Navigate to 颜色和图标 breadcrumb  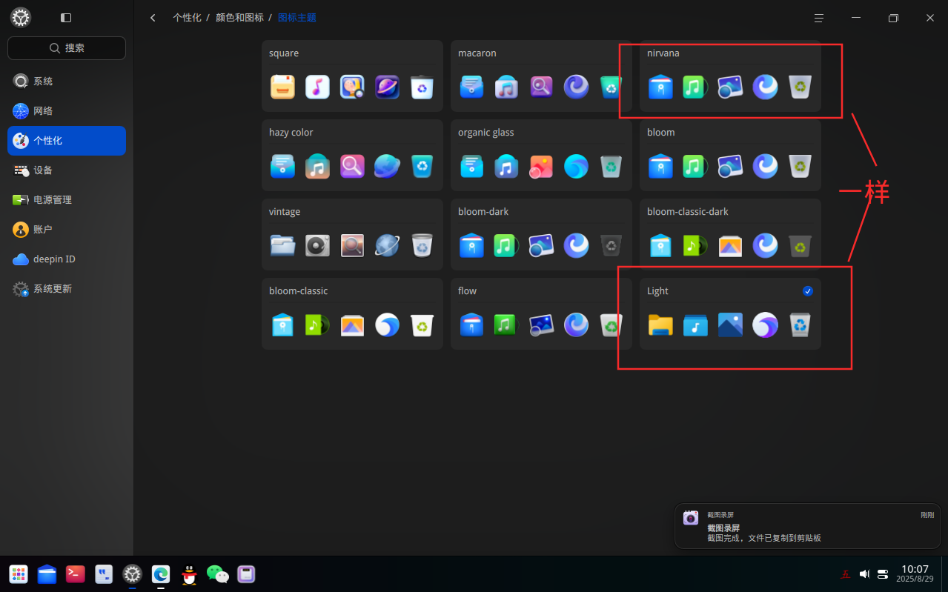(x=239, y=17)
